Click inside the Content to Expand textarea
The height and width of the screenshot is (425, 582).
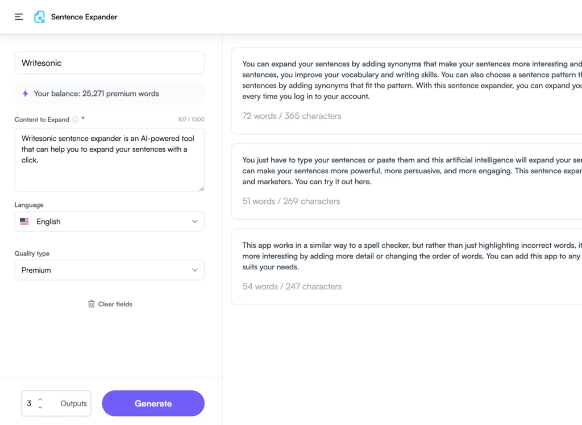point(109,159)
